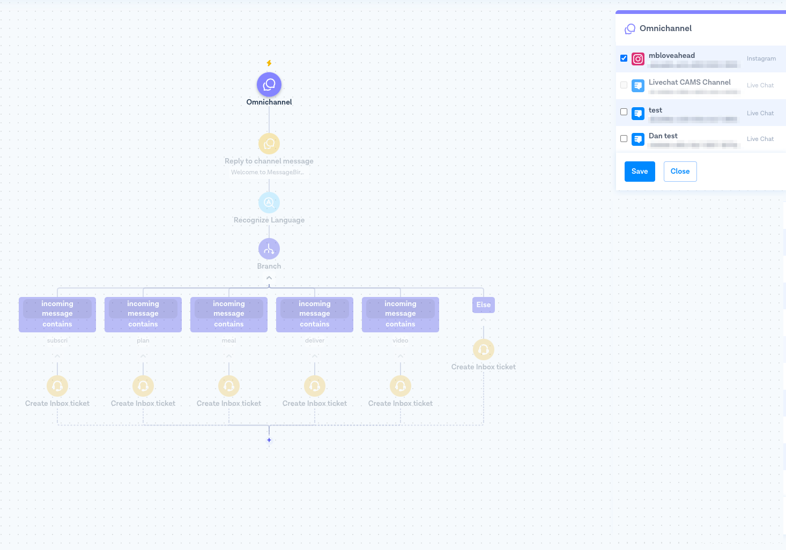
Task: Save the Omnichannel channel selection
Action: [640, 172]
